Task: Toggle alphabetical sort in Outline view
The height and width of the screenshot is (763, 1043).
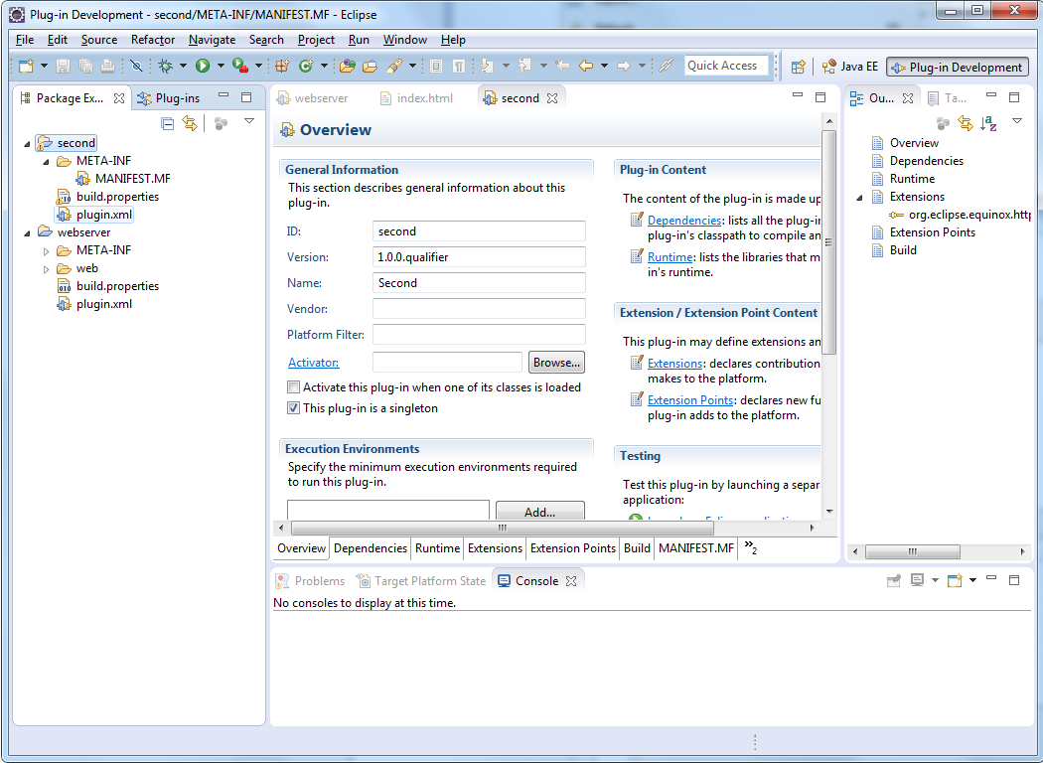Action: [988, 123]
